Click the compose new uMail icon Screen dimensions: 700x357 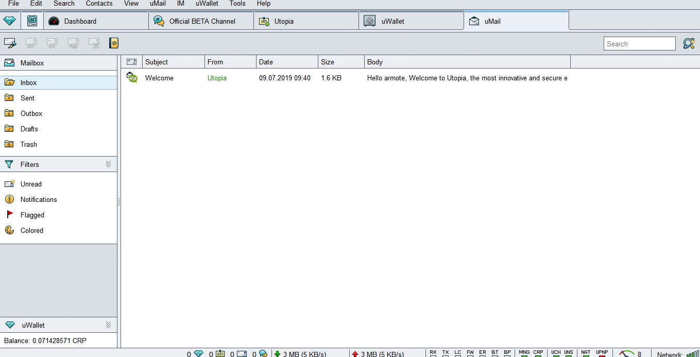click(x=10, y=43)
